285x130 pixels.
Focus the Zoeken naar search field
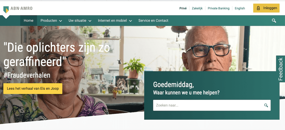tap(212, 105)
